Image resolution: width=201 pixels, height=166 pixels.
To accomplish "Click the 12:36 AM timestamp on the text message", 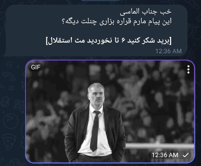I will tap(168, 51).
